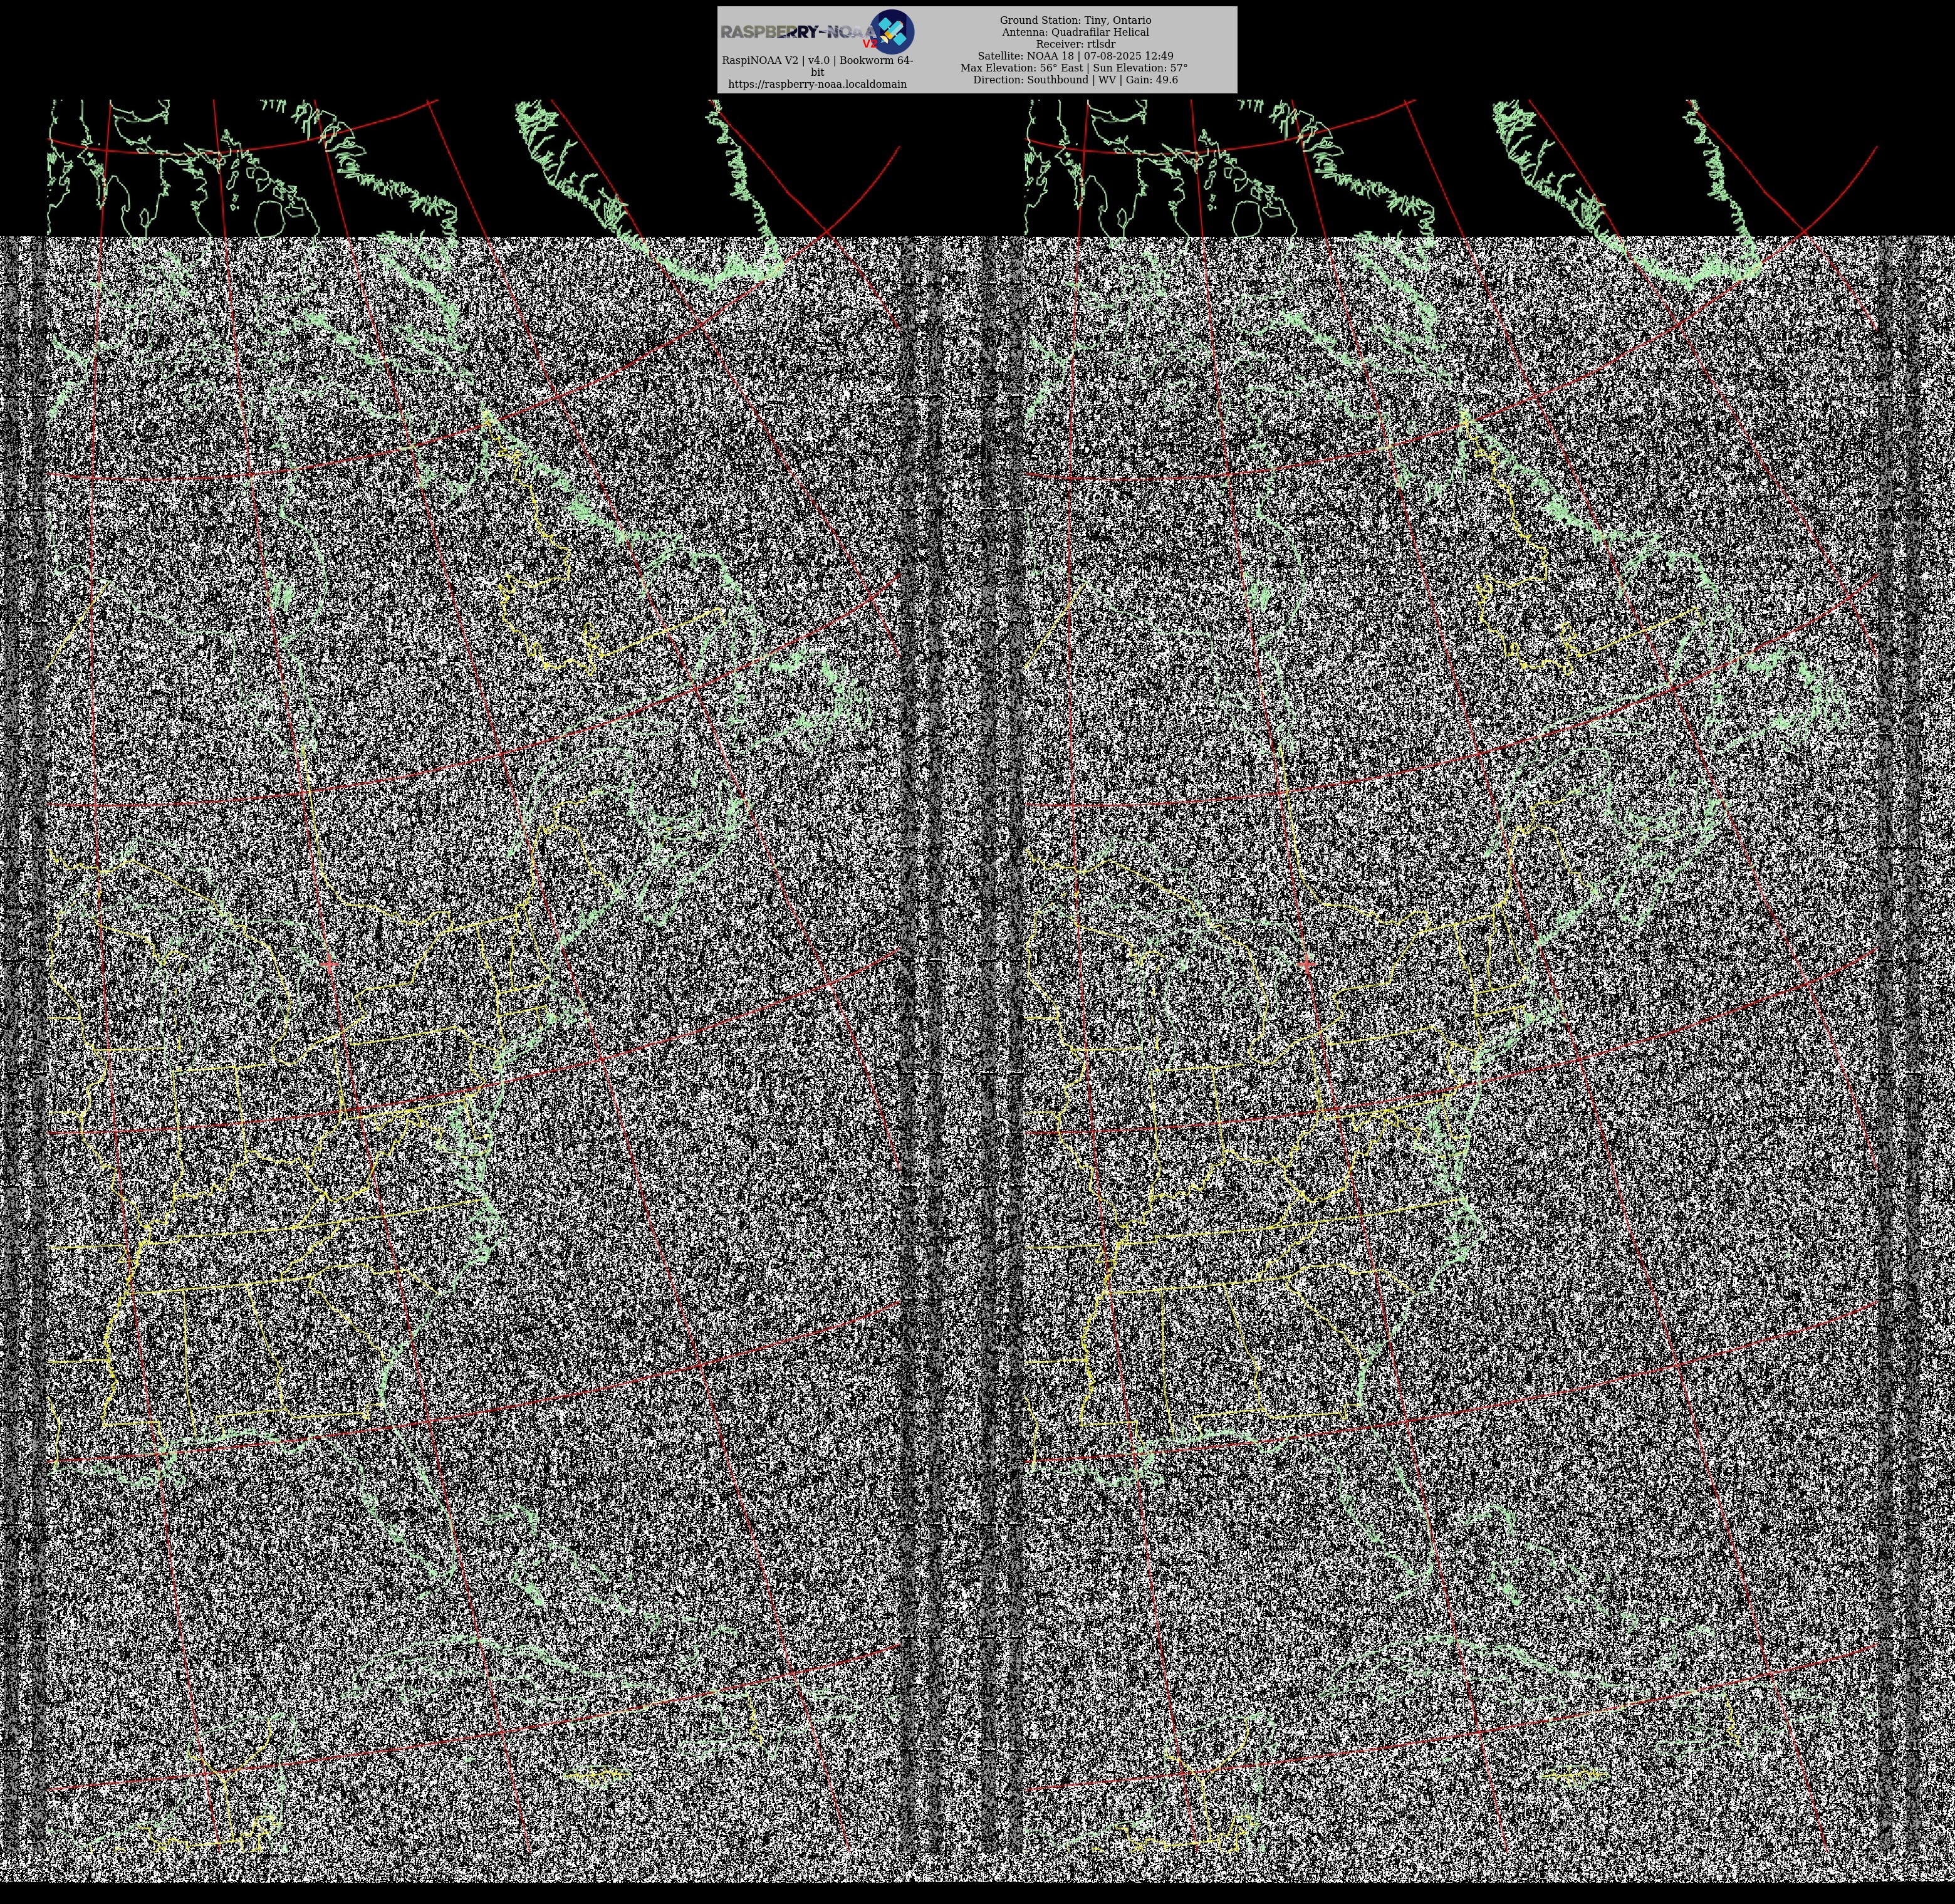1955x1904 pixels.
Task: Open the raspberry-noaa.localdomain URL
Action: (817, 84)
